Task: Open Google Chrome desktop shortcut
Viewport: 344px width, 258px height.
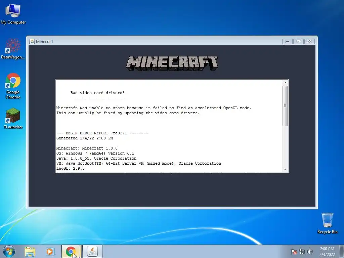Action: click(13, 86)
